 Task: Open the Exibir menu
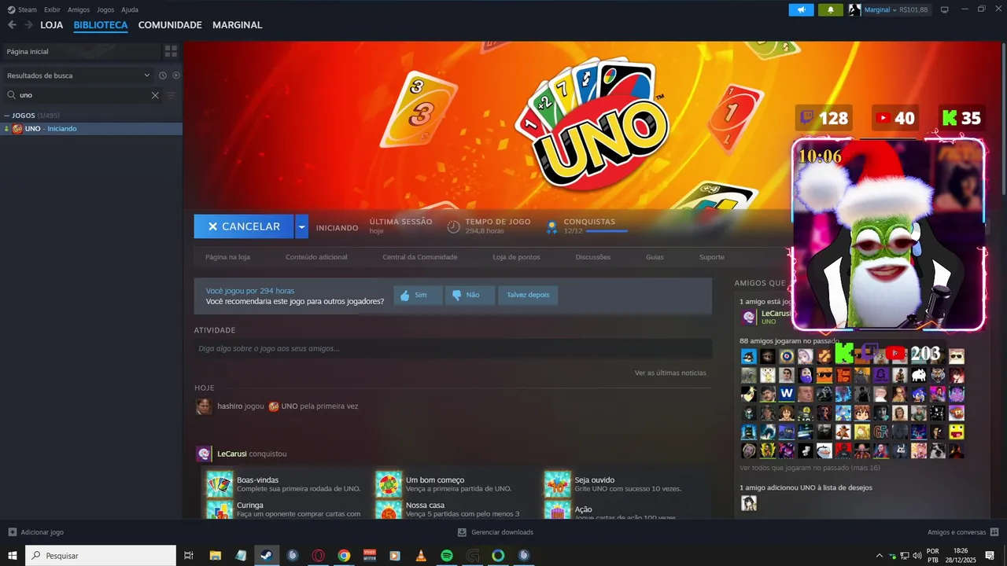coord(52,10)
